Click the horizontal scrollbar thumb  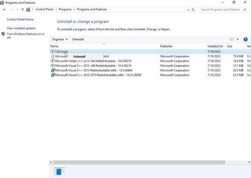tap(139, 162)
